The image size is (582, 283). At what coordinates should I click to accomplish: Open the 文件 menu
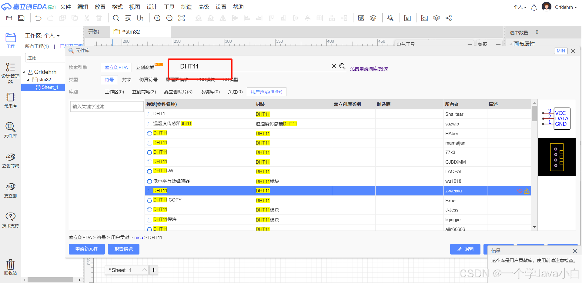point(65,7)
